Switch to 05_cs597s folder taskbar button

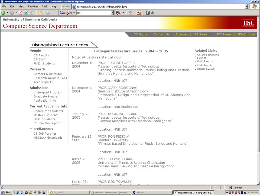click(69, 193)
